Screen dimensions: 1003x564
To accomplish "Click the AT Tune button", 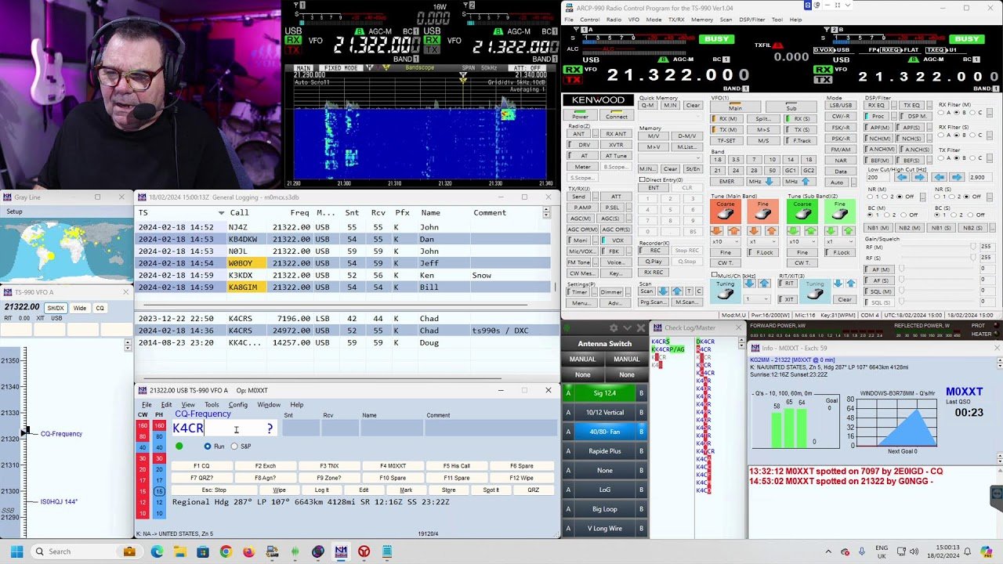I will coord(616,156).
